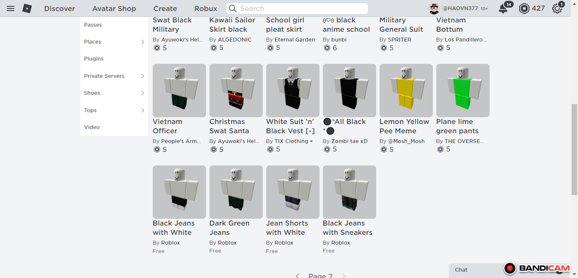This screenshot has height=278, width=578.
Task: Open the Avatar Shop tab
Action: [x=114, y=8]
